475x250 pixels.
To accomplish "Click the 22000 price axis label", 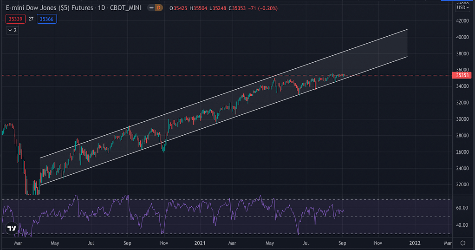I will pyautogui.click(x=462, y=184).
